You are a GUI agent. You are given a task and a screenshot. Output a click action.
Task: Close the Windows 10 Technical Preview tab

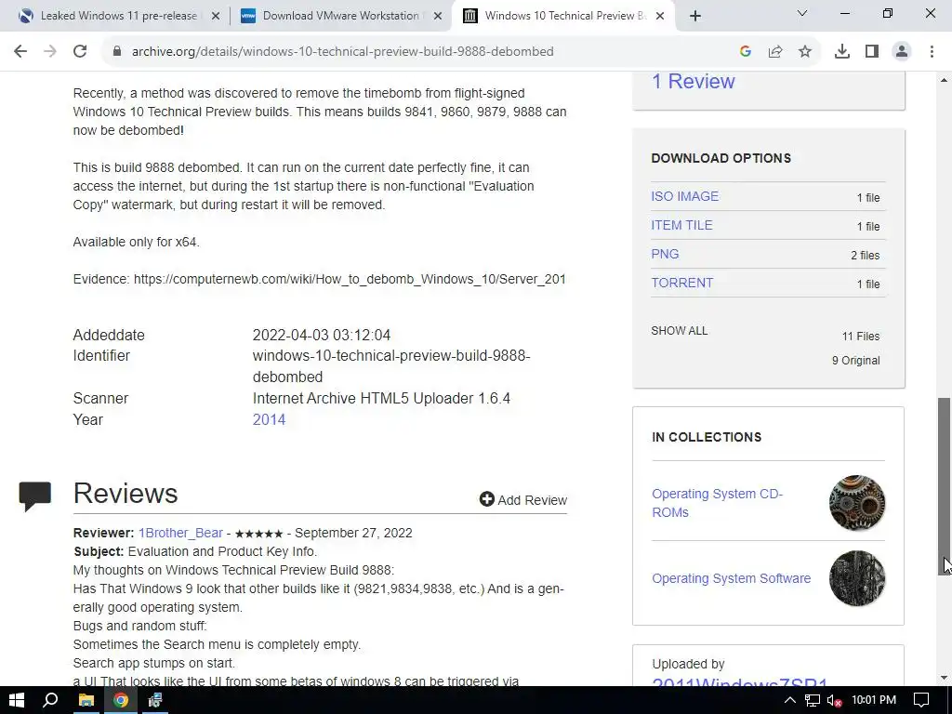[x=661, y=17]
